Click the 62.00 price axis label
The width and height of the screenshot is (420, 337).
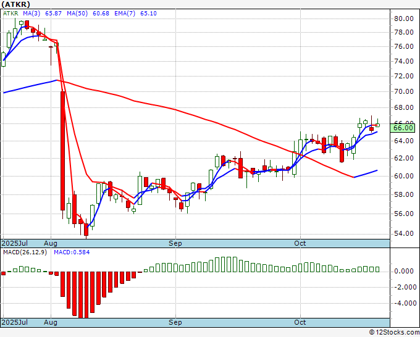(x=404, y=158)
